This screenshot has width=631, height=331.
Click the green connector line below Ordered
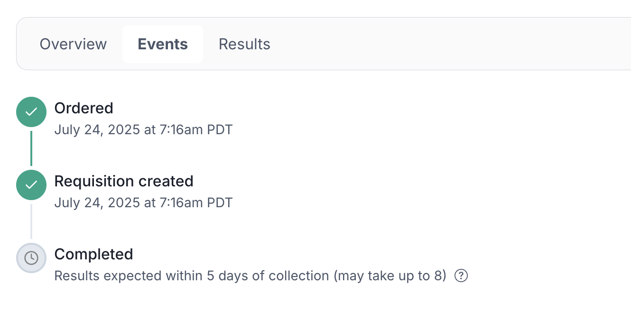[x=31, y=148]
